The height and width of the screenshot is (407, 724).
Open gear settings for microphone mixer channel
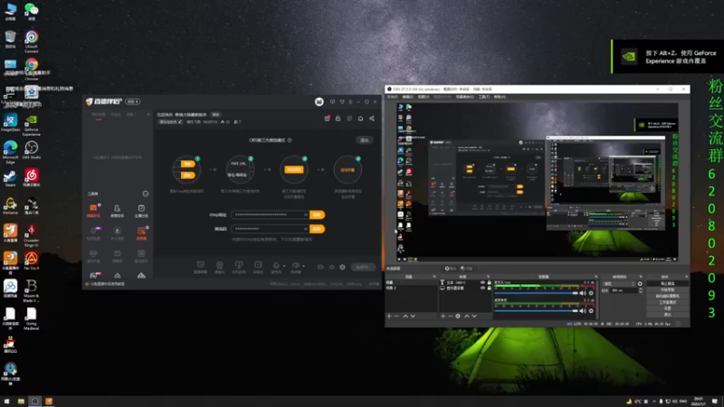tap(591, 293)
